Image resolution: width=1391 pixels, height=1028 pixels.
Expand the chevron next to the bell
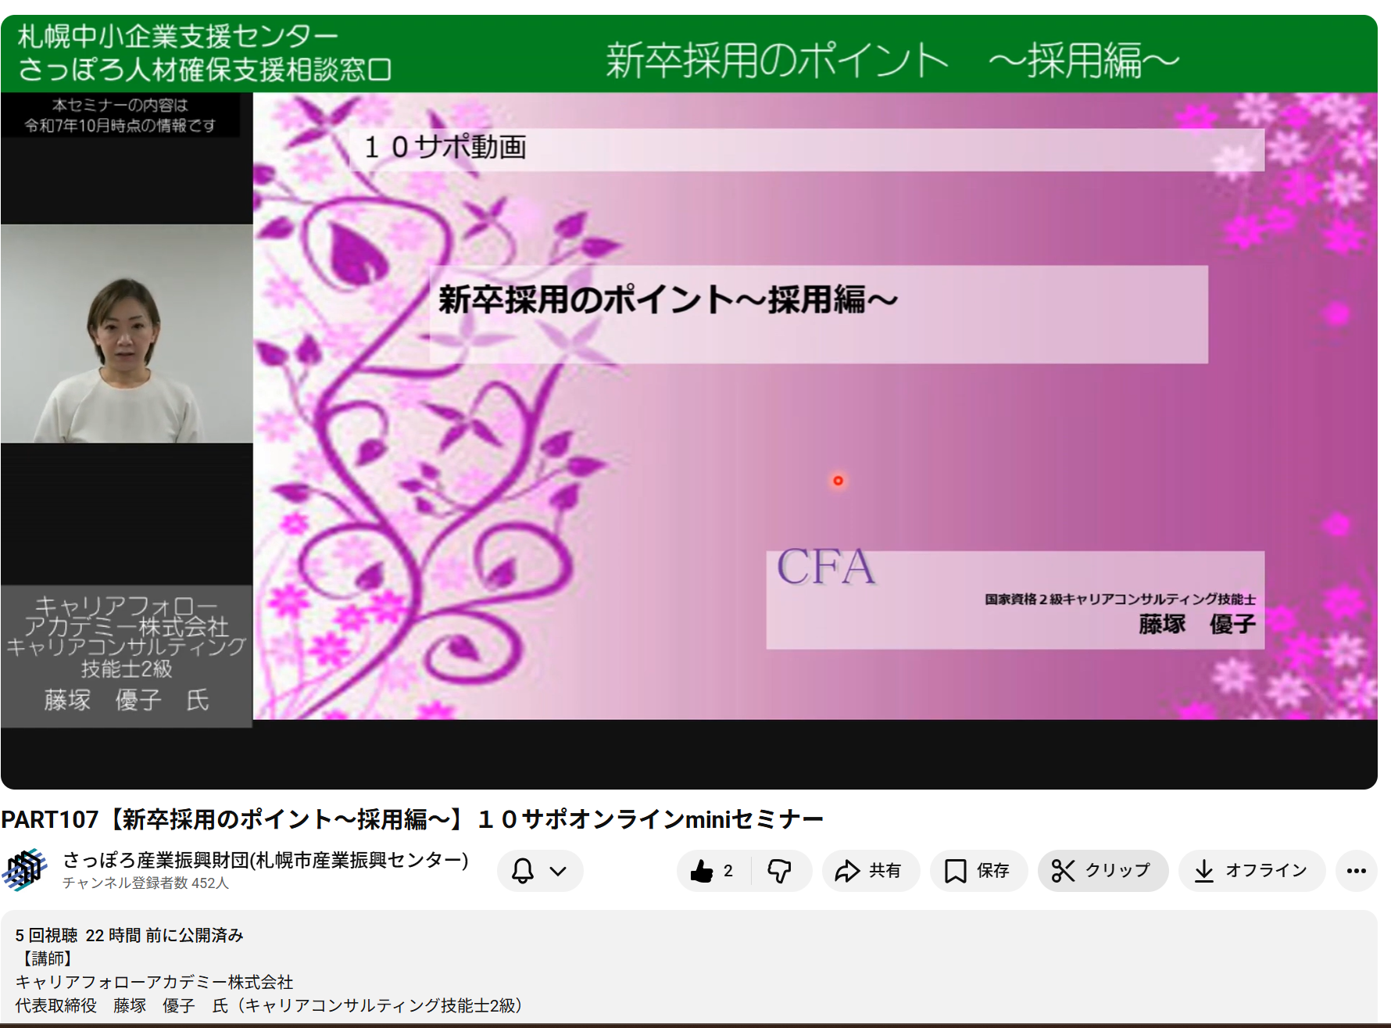(558, 871)
